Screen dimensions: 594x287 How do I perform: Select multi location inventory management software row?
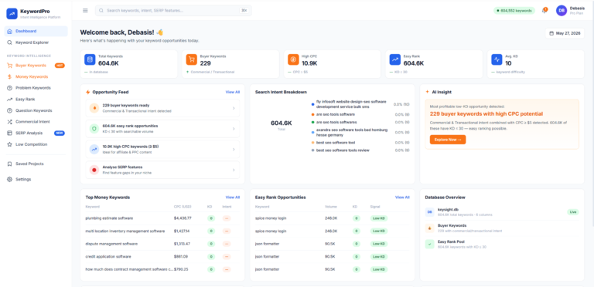point(162,231)
